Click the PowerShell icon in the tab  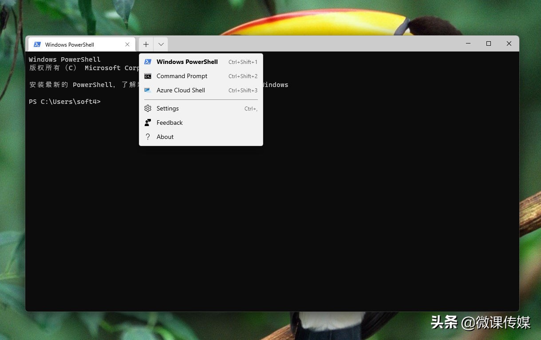[37, 44]
